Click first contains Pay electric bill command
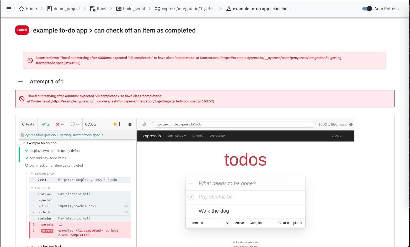This screenshot has height=247, width=410. (80, 194)
